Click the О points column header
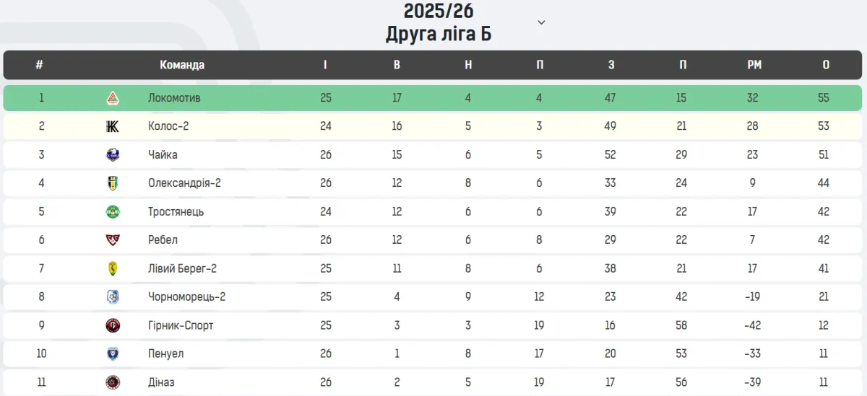The height and width of the screenshot is (396, 867). point(826,65)
